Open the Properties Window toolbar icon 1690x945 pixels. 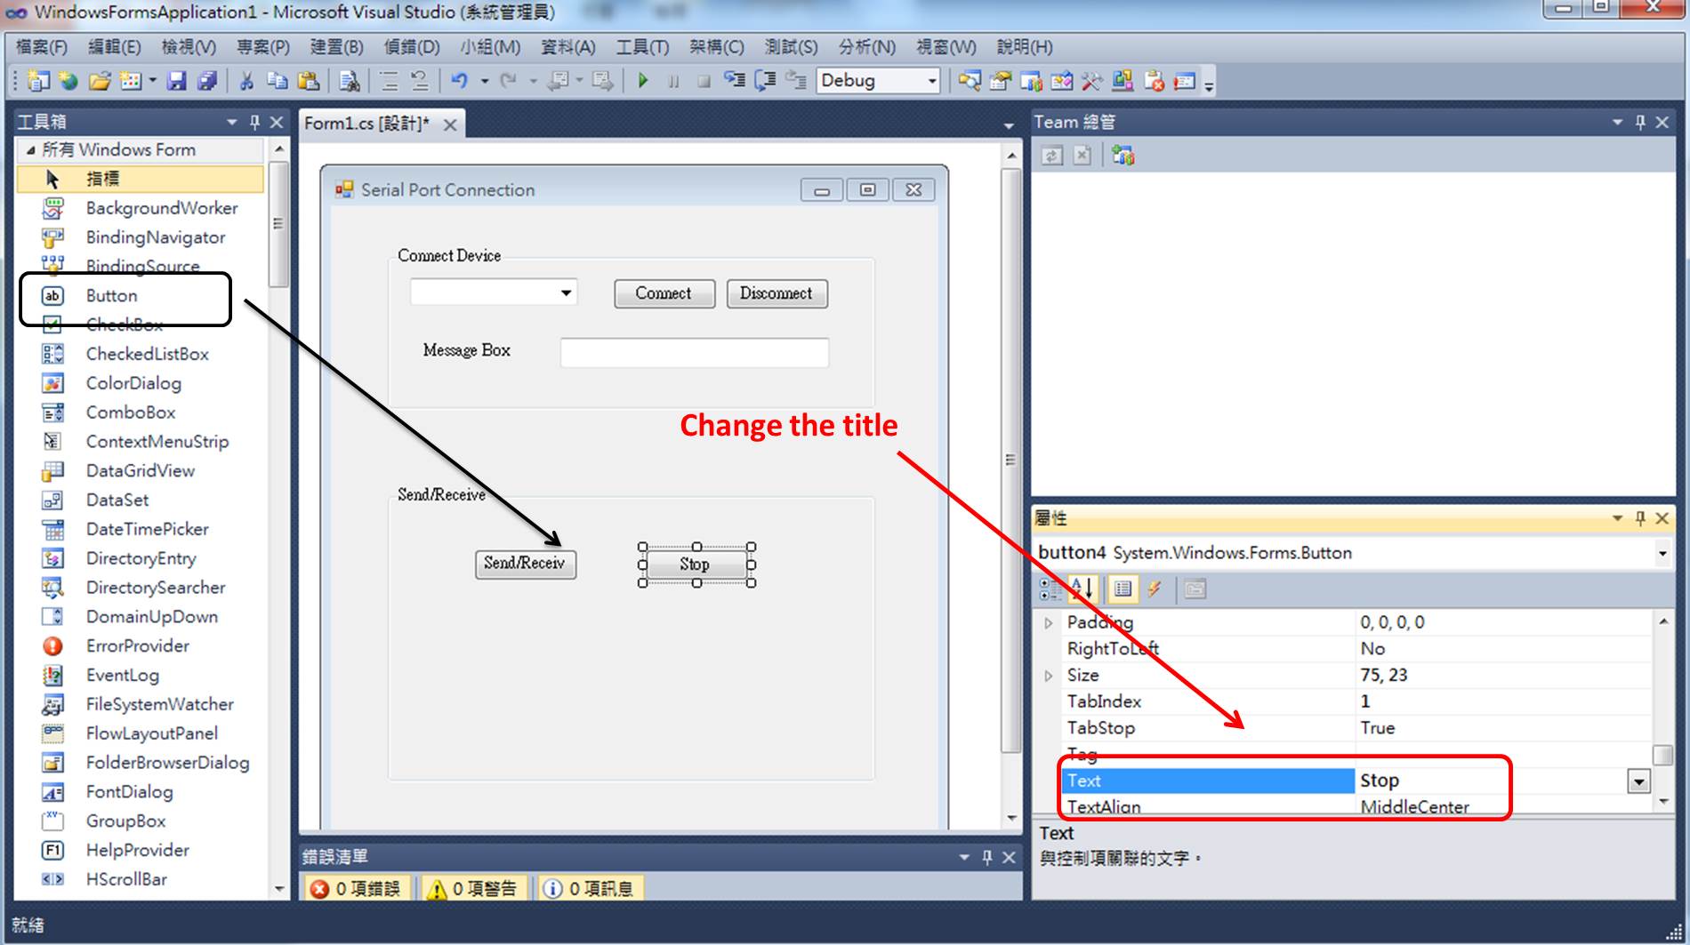pos(1000,81)
